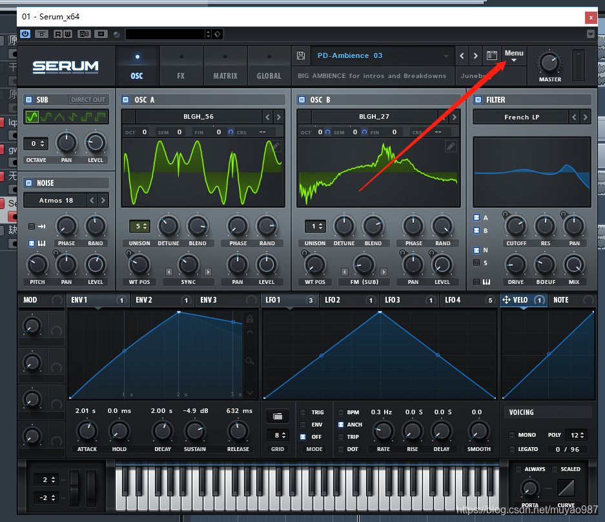This screenshot has height=522, width=605.
Task: Click the plugin power bypass icon
Action: (x=25, y=34)
